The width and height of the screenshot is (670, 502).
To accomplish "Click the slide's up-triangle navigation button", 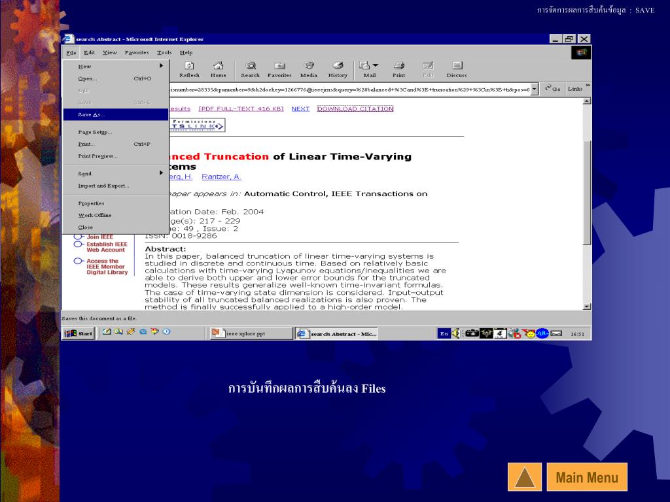I will 525,477.
